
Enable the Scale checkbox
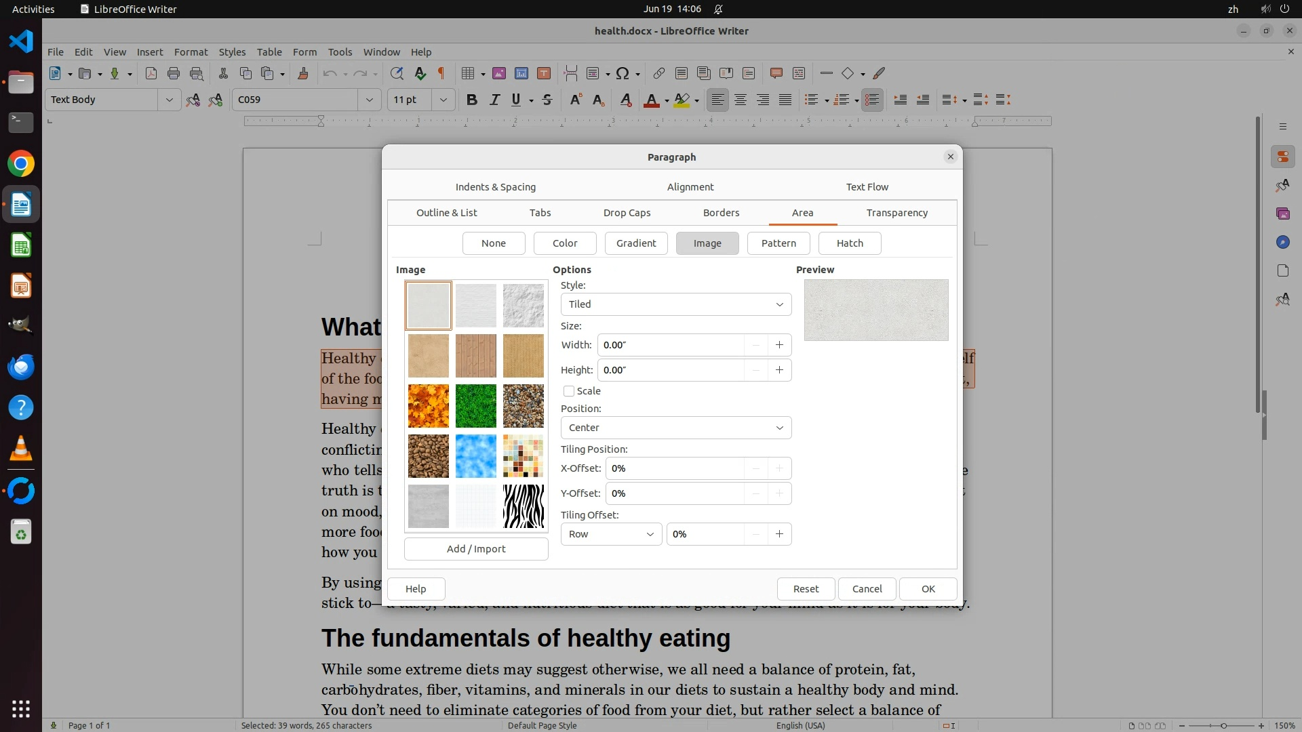[569, 391]
